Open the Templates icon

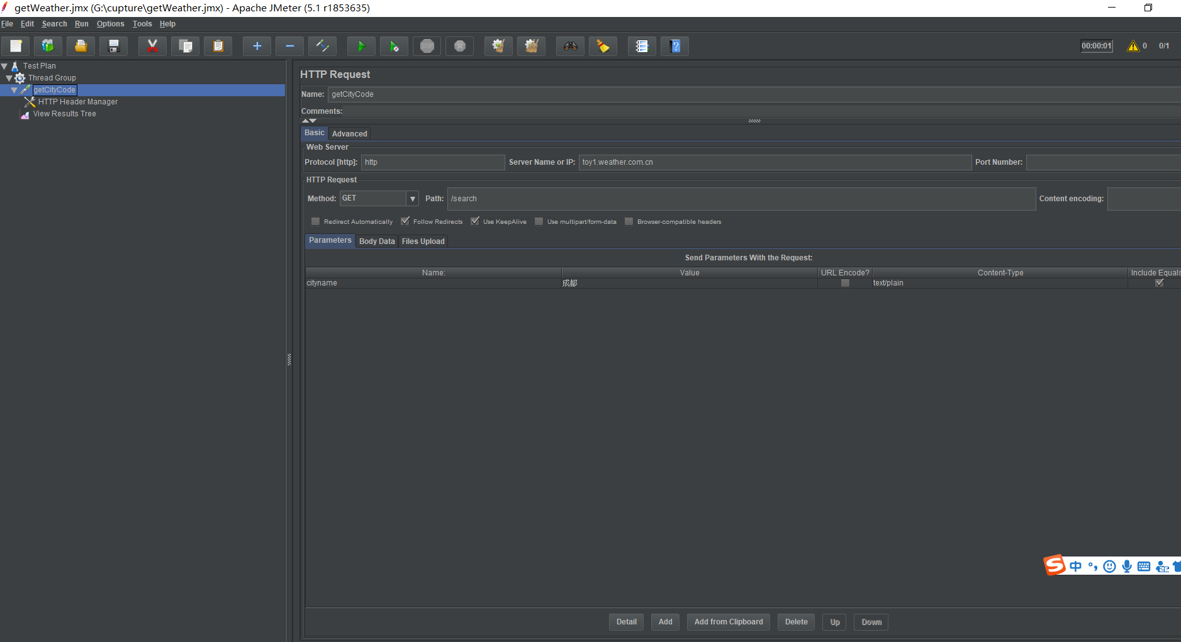[x=48, y=46]
